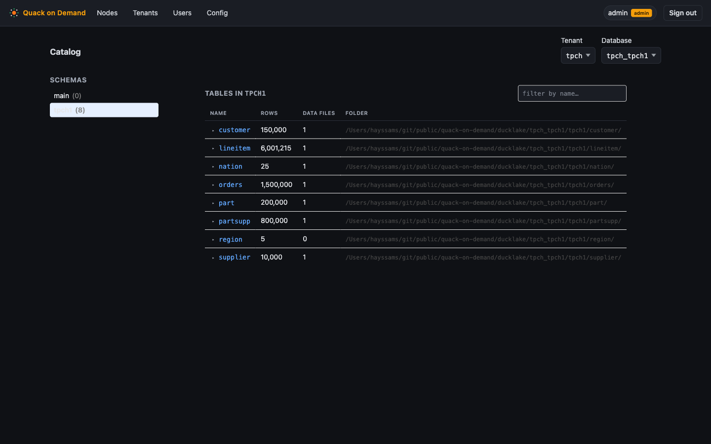
Task: Expand the customer table row arrow
Action: point(213,131)
